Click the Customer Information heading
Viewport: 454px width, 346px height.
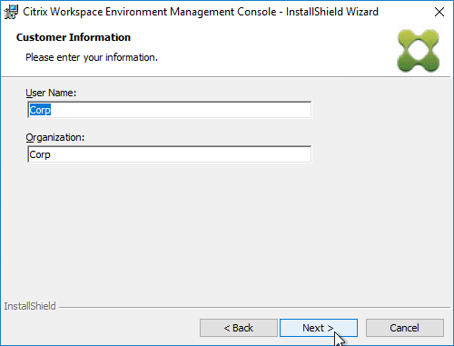pos(74,37)
